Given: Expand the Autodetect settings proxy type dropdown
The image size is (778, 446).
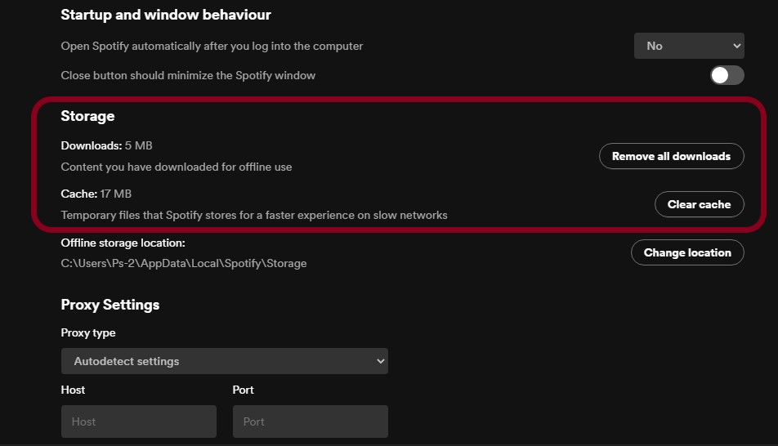Looking at the screenshot, I should pyautogui.click(x=224, y=361).
